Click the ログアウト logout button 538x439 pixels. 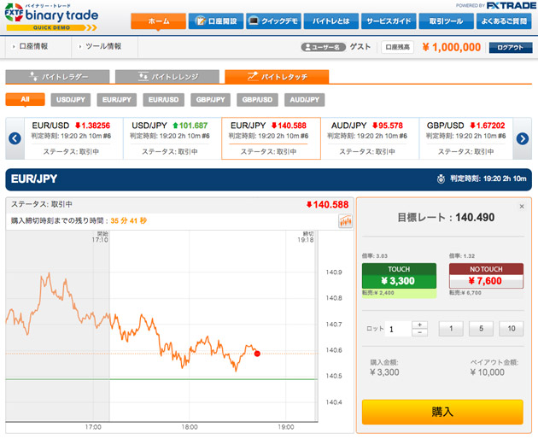pyautogui.click(x=511, y=47)
